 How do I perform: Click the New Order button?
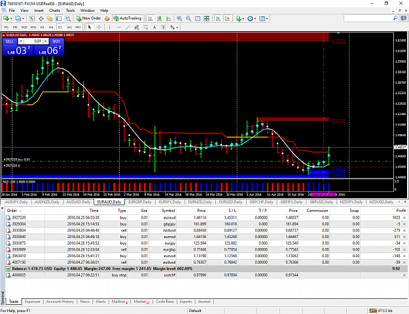(89, 18)
